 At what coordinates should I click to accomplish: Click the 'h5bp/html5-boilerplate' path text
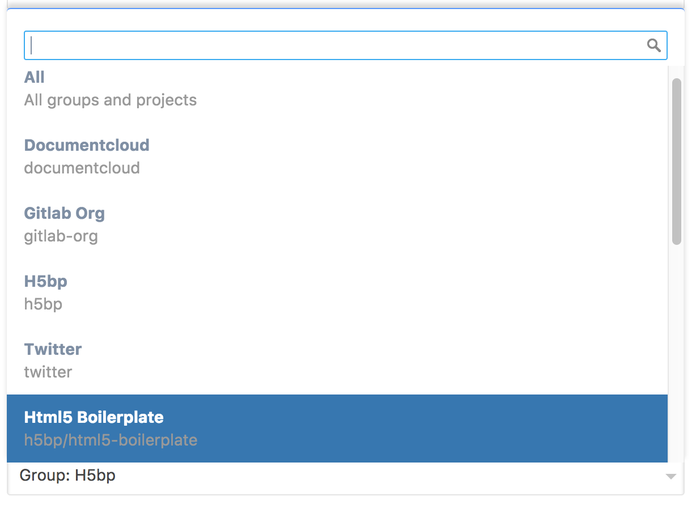pos(111,440)
